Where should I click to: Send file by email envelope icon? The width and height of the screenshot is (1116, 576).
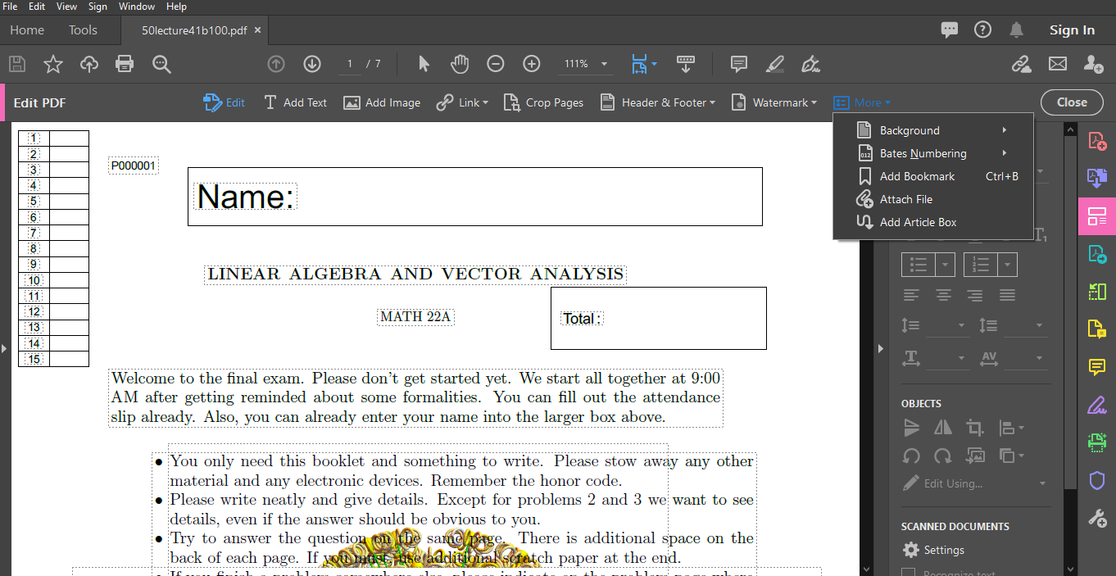(1058, 64)
